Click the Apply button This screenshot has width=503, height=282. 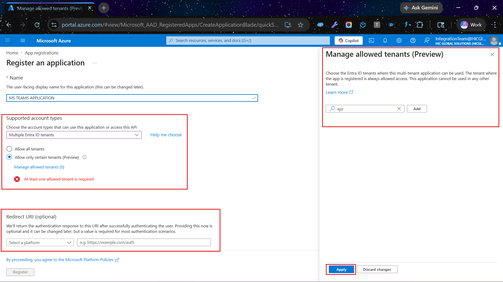click(341, 269)
